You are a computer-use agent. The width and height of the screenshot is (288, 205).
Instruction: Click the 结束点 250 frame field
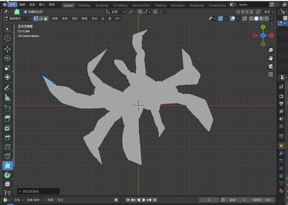pyautogui.click(x=262, y=200)
